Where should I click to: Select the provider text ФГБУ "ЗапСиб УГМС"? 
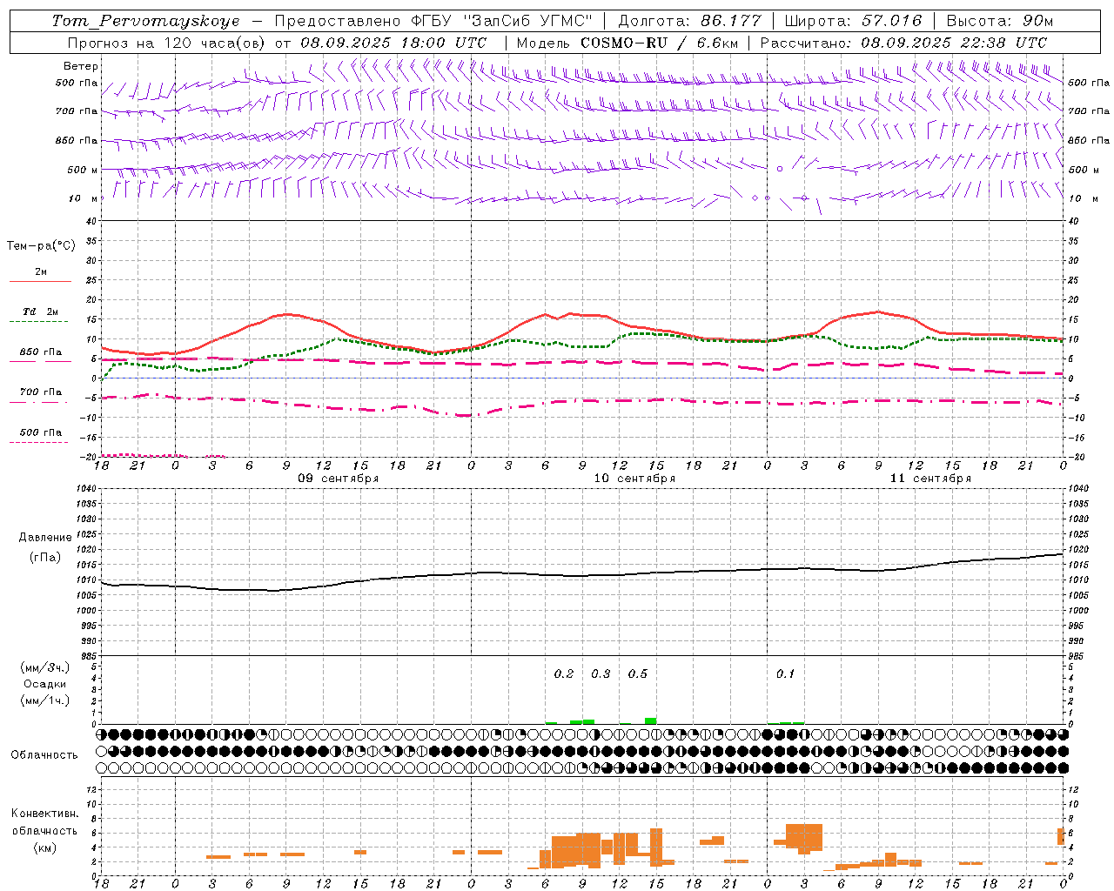pos(500,21)
